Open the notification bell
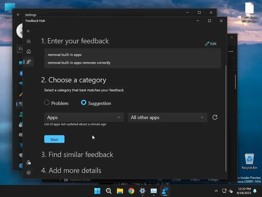Viewport: 262px width, 197px height. coord(255,191)
